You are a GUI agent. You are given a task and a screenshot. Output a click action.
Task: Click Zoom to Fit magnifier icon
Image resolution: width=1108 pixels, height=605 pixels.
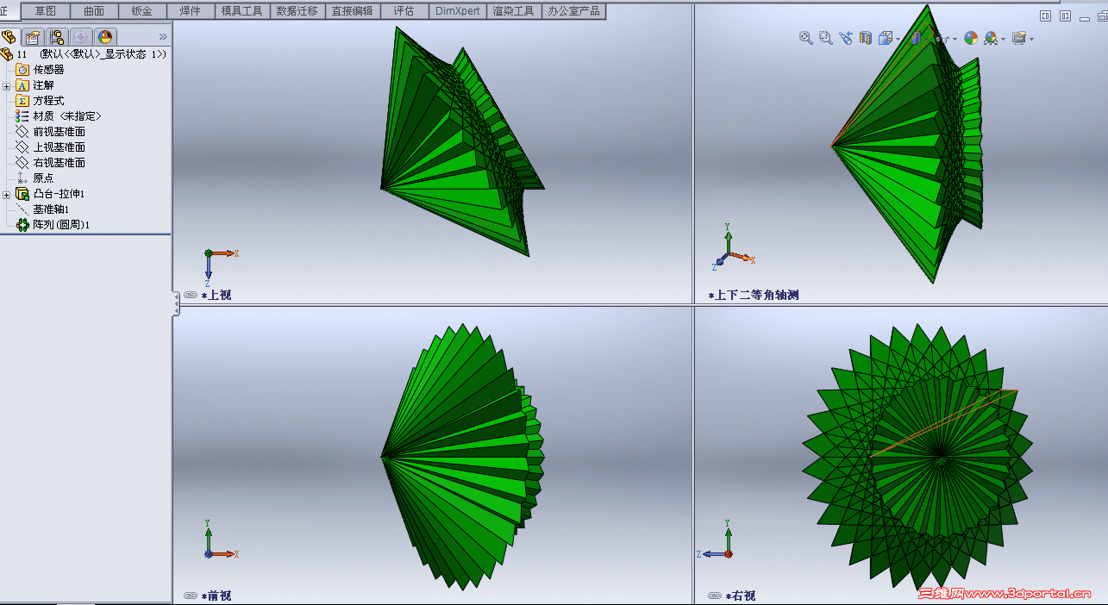coord(806,38)
